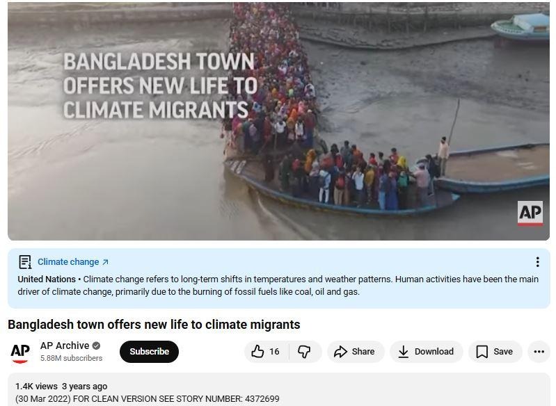This screenshot has height=406, width=556.
Task: Open the three-dot more actions menu
Action: 539,352
